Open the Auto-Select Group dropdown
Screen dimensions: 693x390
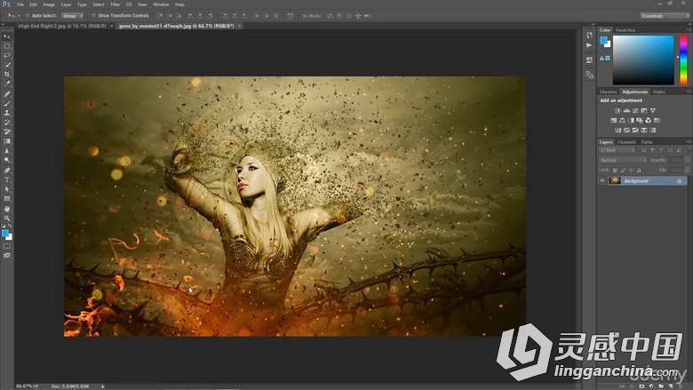point(73,15)
